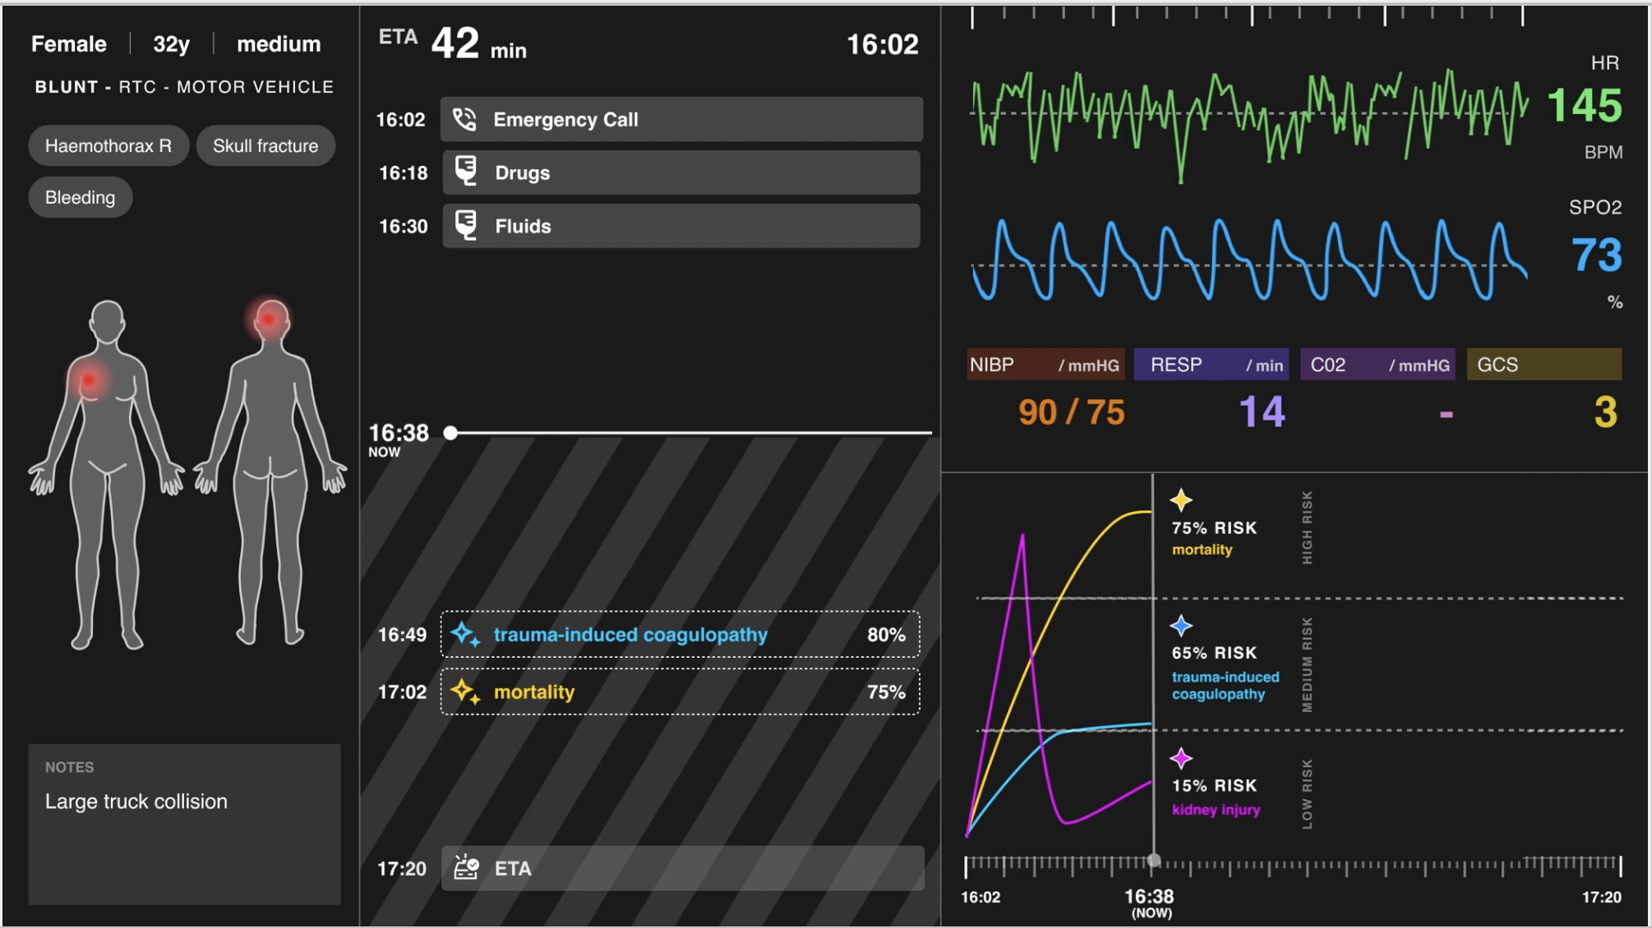1652x928 pixels.
Task: Click the blood pressure reading 90 / 75
Action: click(1071, 412)
